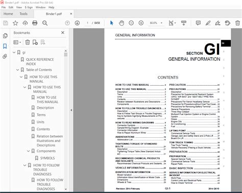Upload file to cloud icon
Viewport: 242px width, 193px height.
pos(25,23)
